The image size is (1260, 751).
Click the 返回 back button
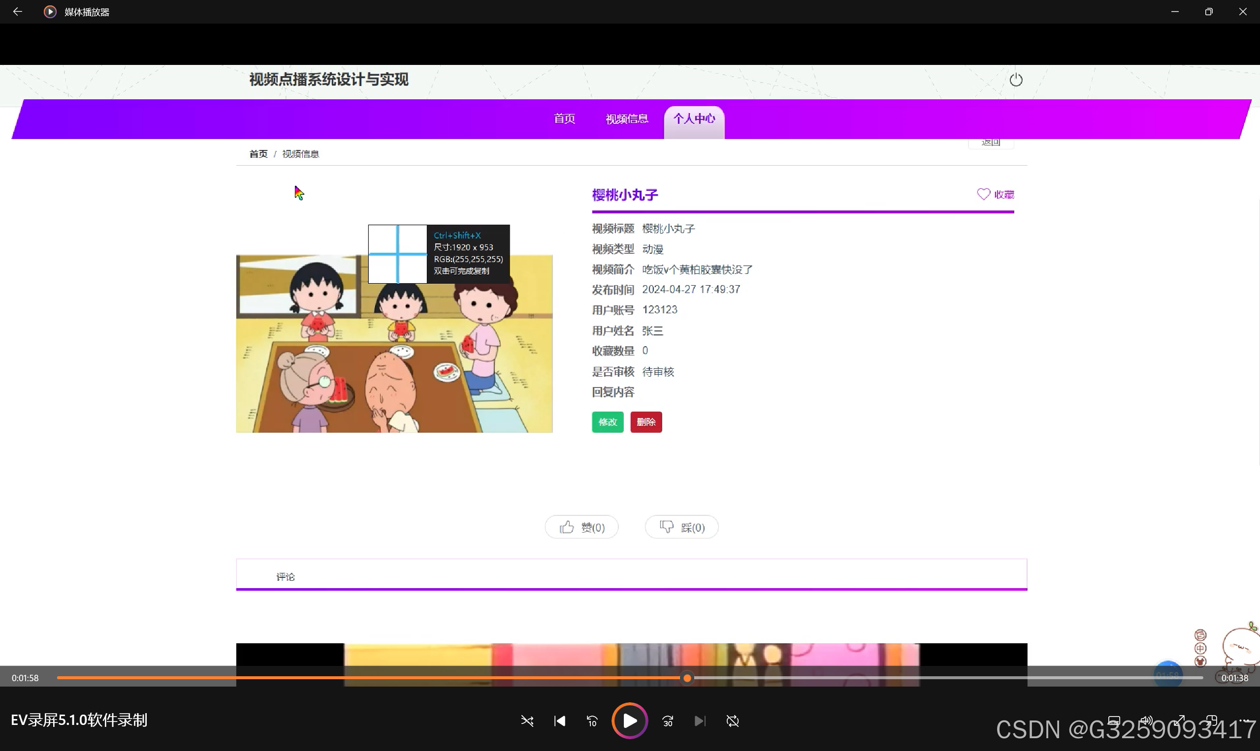pyautogui.click(x=991, y=143)
